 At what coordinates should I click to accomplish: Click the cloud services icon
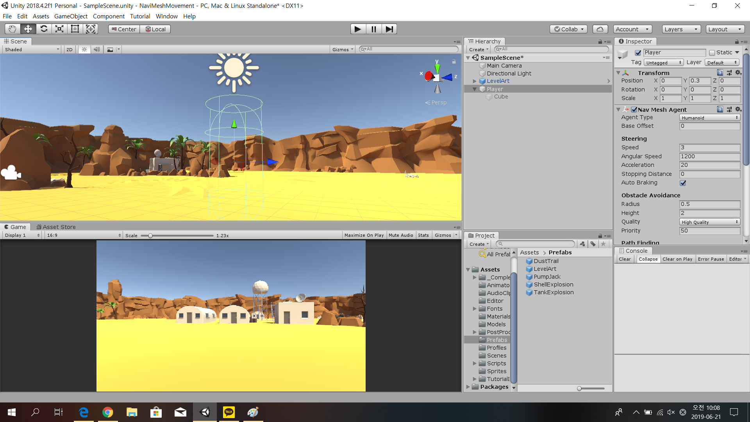(600, 29)
